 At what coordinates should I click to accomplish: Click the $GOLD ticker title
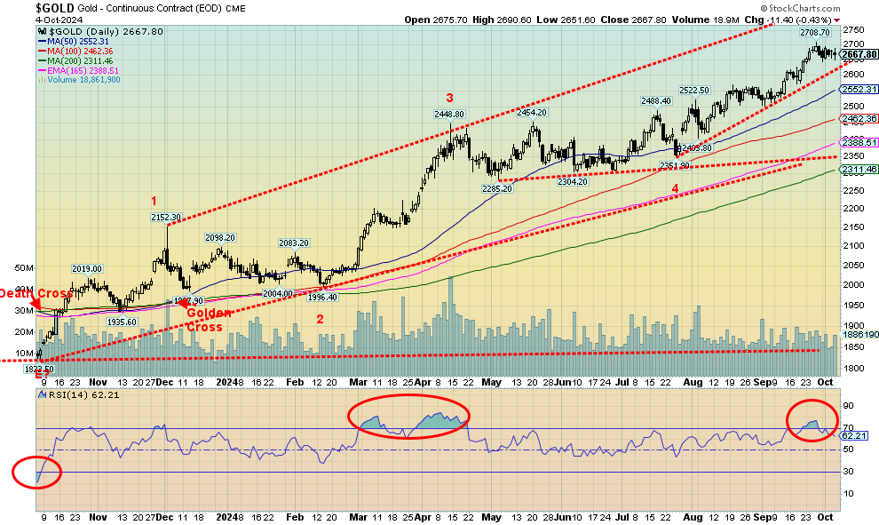(56, 8)
